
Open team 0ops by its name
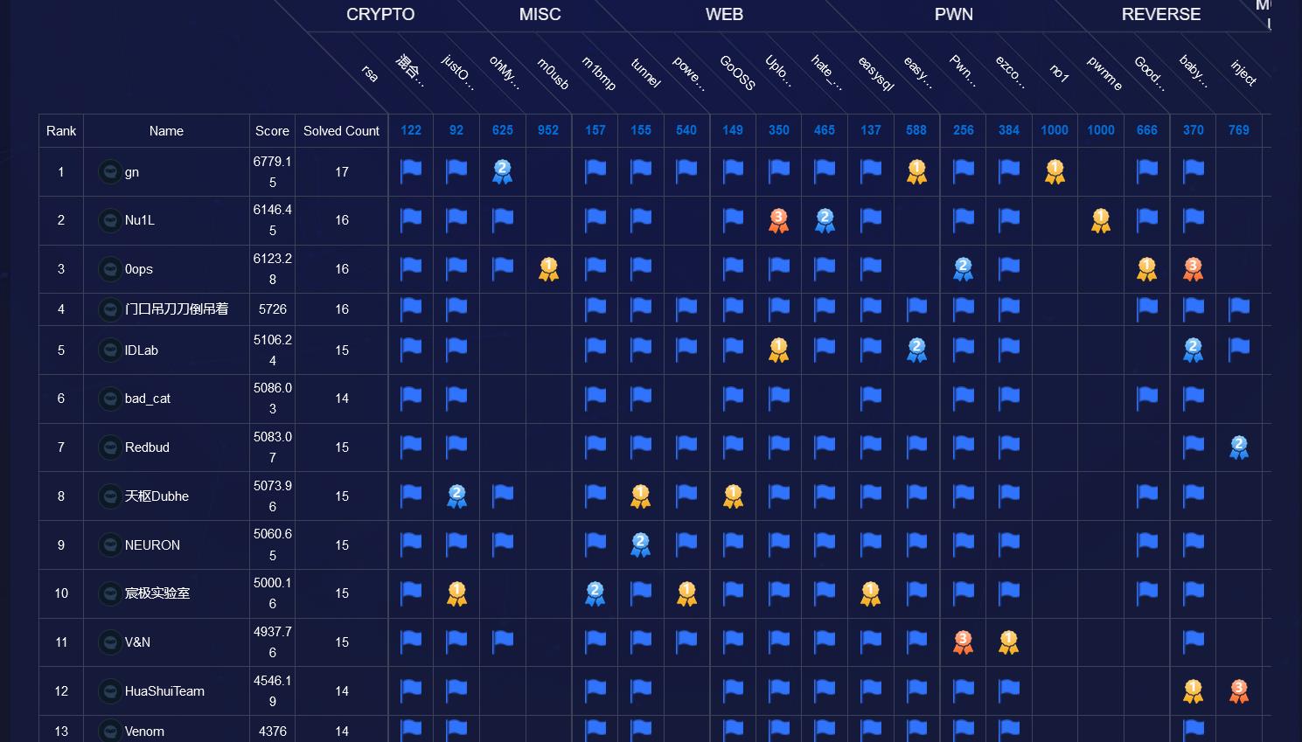click(139, 269)
